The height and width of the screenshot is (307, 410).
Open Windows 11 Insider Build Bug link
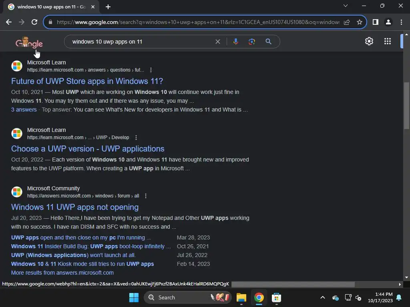91,246
